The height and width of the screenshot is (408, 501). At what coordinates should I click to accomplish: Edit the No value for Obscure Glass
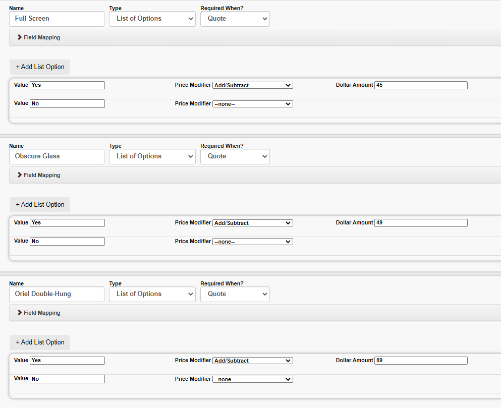(x=67, y=241)
